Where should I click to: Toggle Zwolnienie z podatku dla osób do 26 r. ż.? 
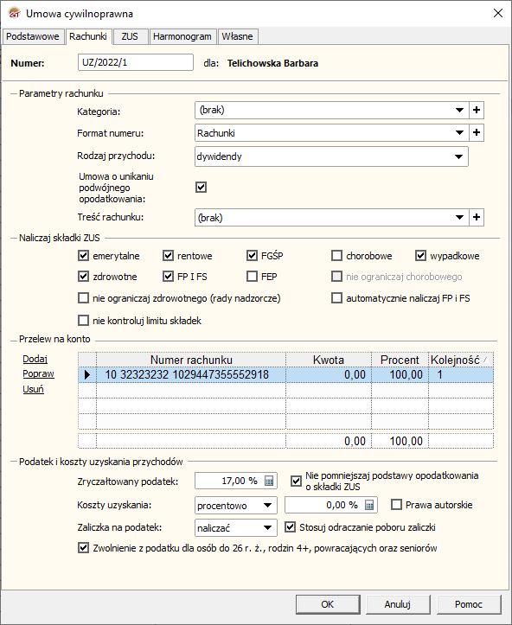(83, 548)
